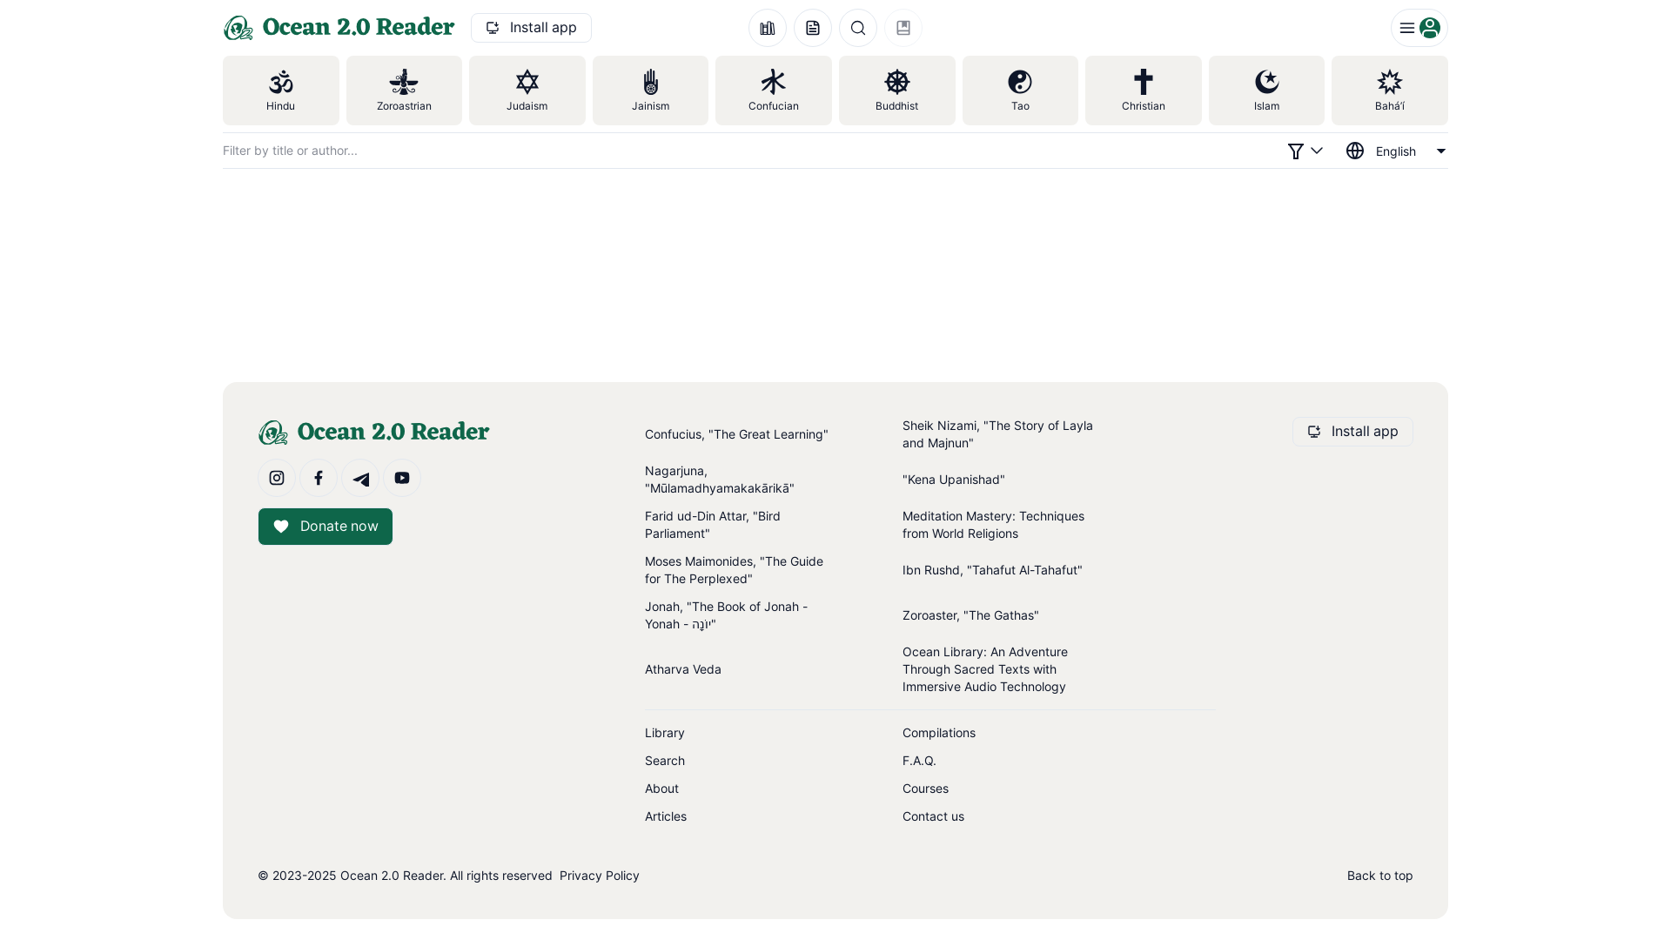Click the Donate now button
This screenshot has height=940, width=1671.
point(325,527)
